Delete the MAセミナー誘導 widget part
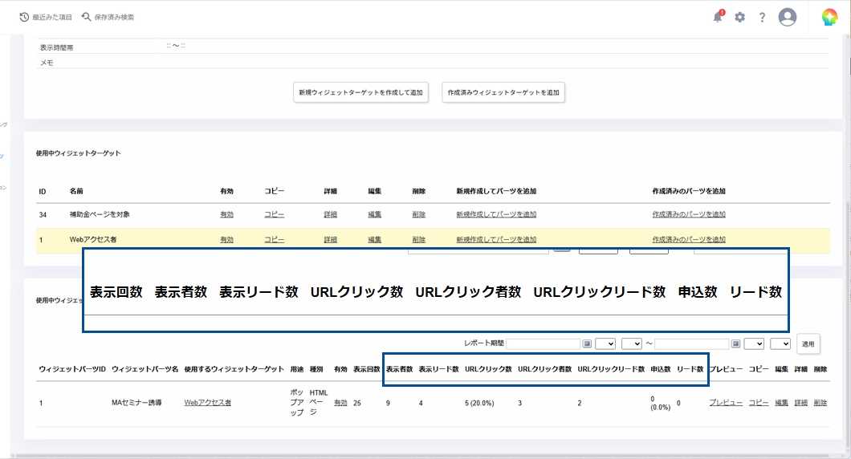Image resolution: width=851 pixels, height=459 pixels. click(820, 403)
